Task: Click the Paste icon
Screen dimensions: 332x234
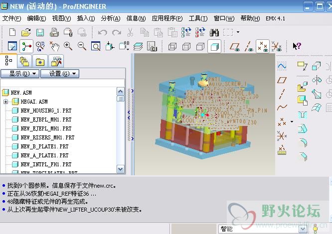Action: (159, 32)
